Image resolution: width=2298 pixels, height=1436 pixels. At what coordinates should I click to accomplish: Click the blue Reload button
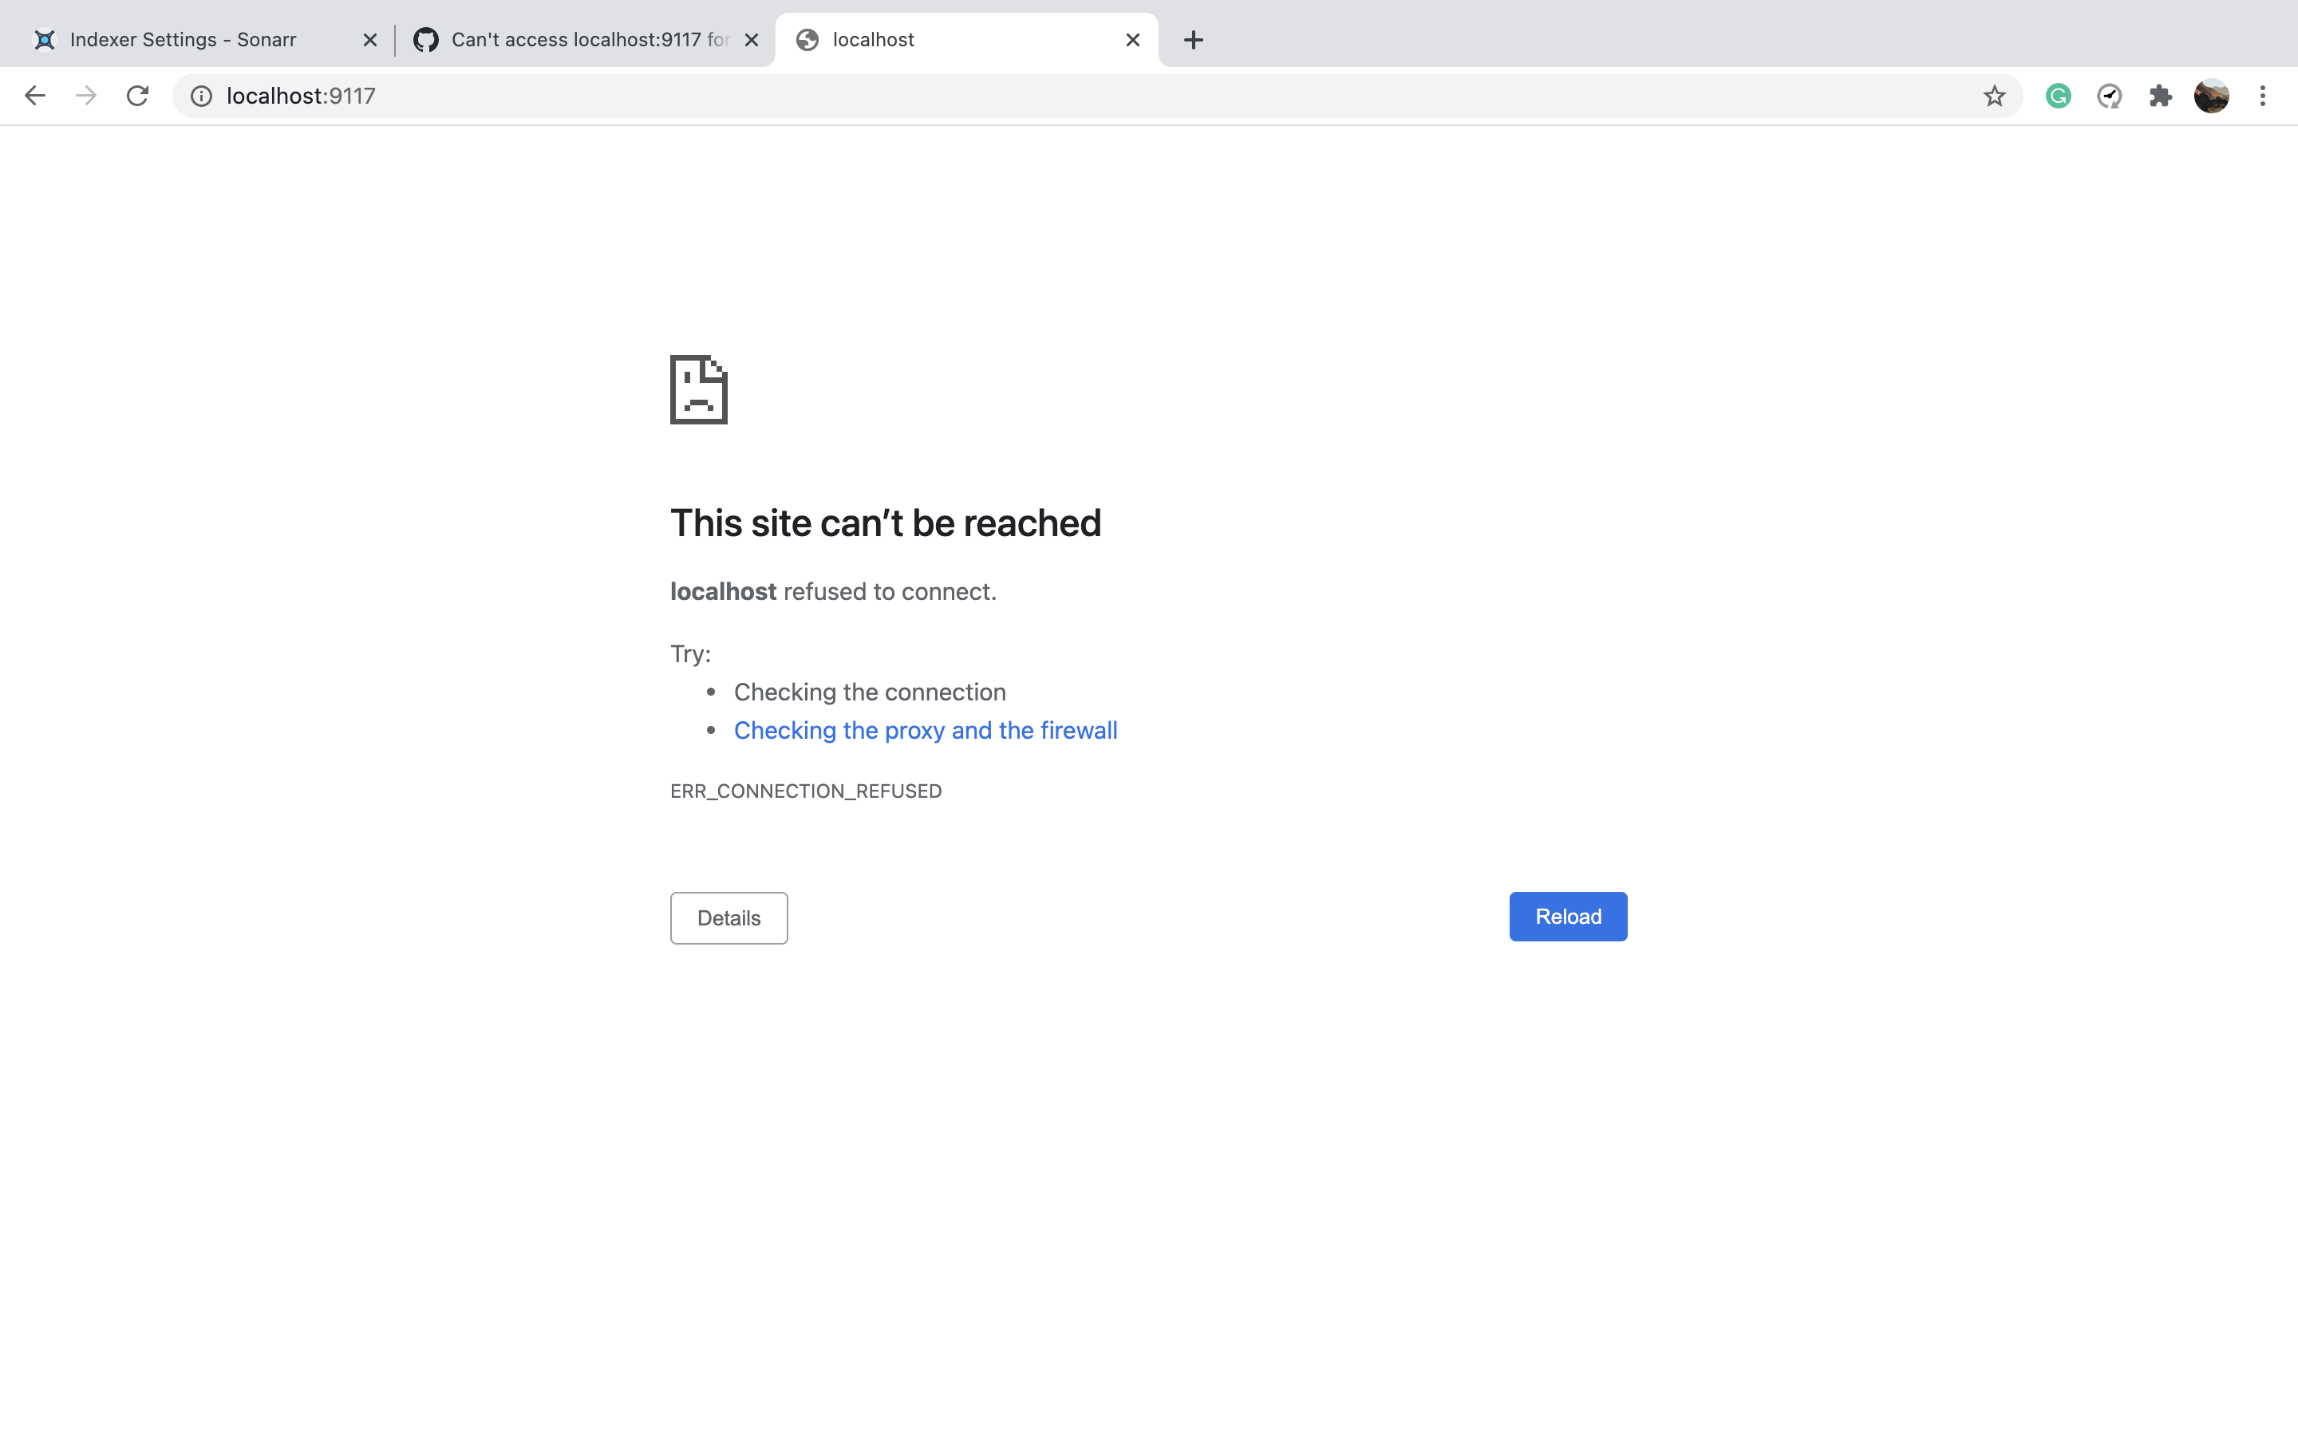coord(1568,917)
